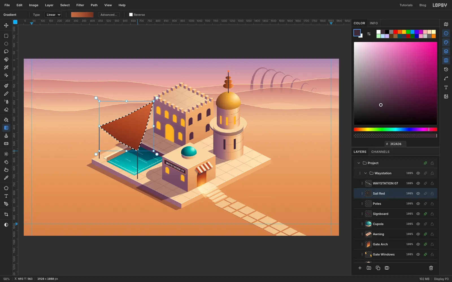Swap foreground and background colors

click(369, 34)
